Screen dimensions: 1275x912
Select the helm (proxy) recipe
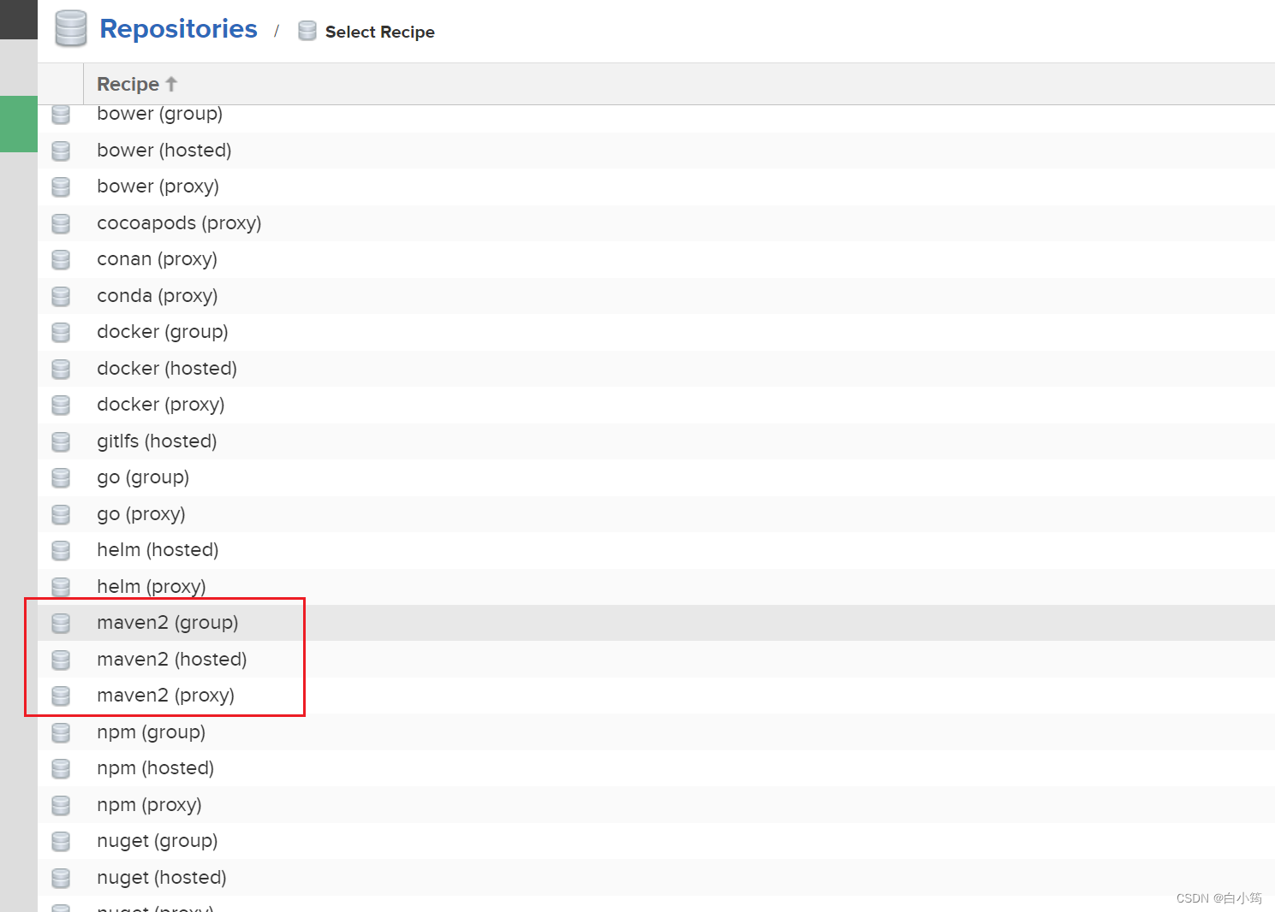click(x=656, y=587)
